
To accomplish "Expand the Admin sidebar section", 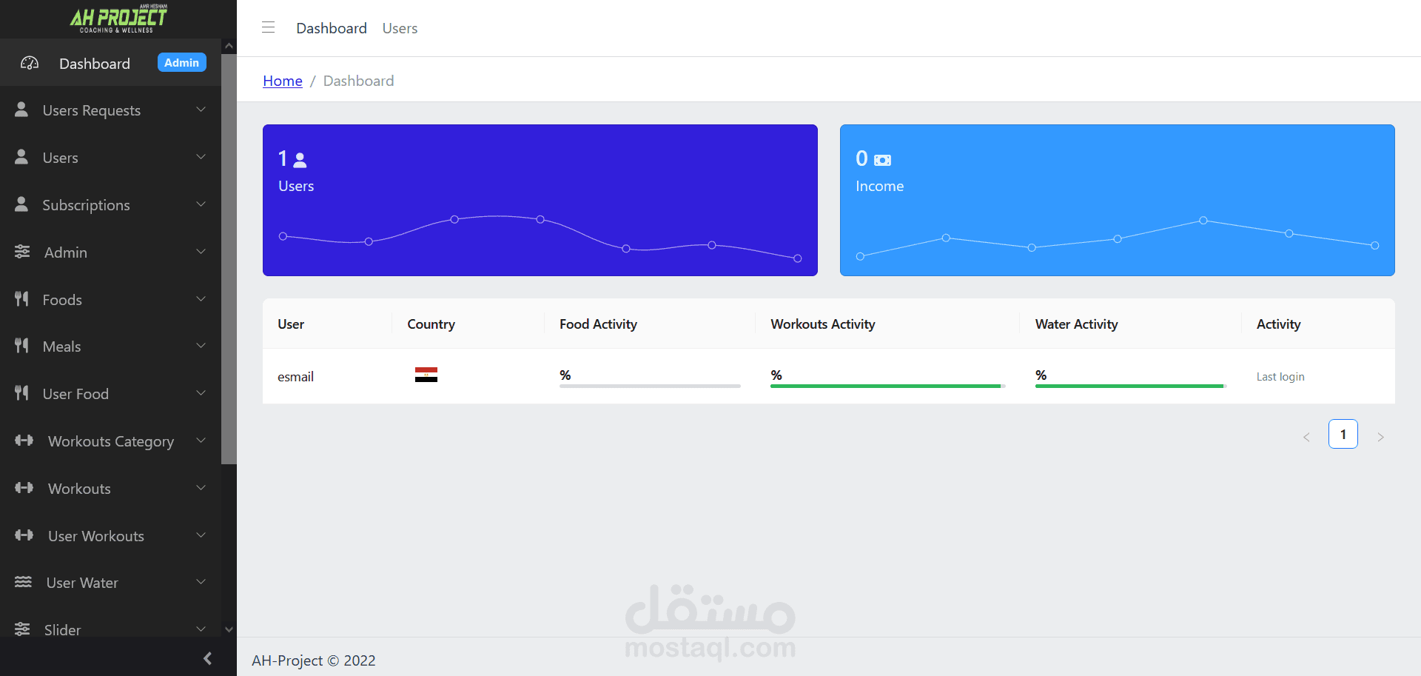I will pos(201,252).
